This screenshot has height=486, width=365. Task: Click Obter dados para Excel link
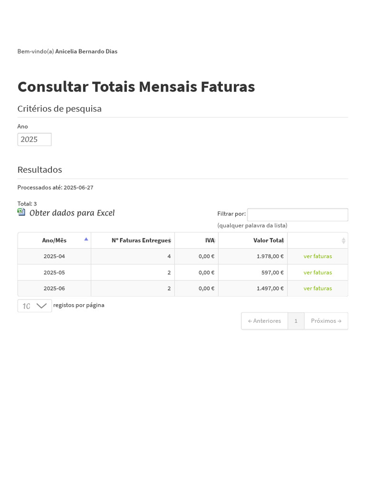(72, 213)
